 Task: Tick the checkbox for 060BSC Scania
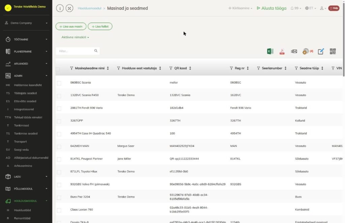59,83
